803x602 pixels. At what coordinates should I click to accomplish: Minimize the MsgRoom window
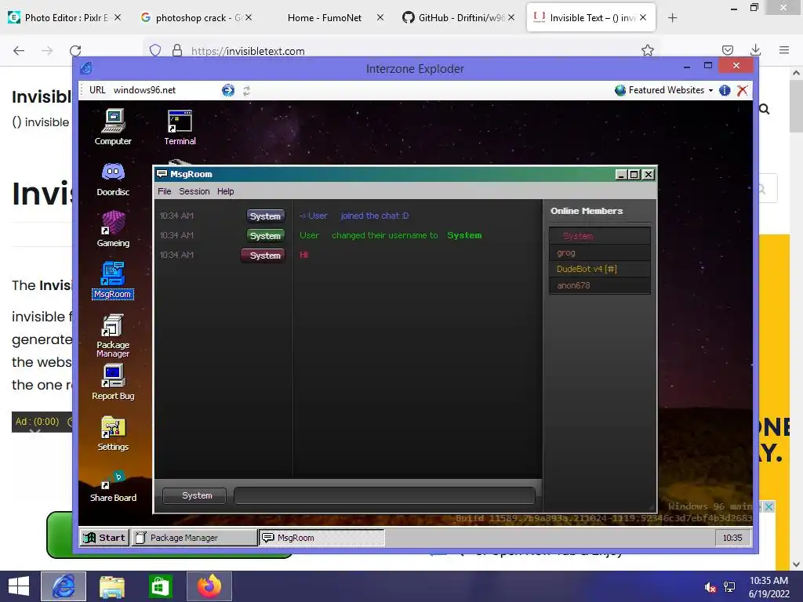click(x=621, y=175)
